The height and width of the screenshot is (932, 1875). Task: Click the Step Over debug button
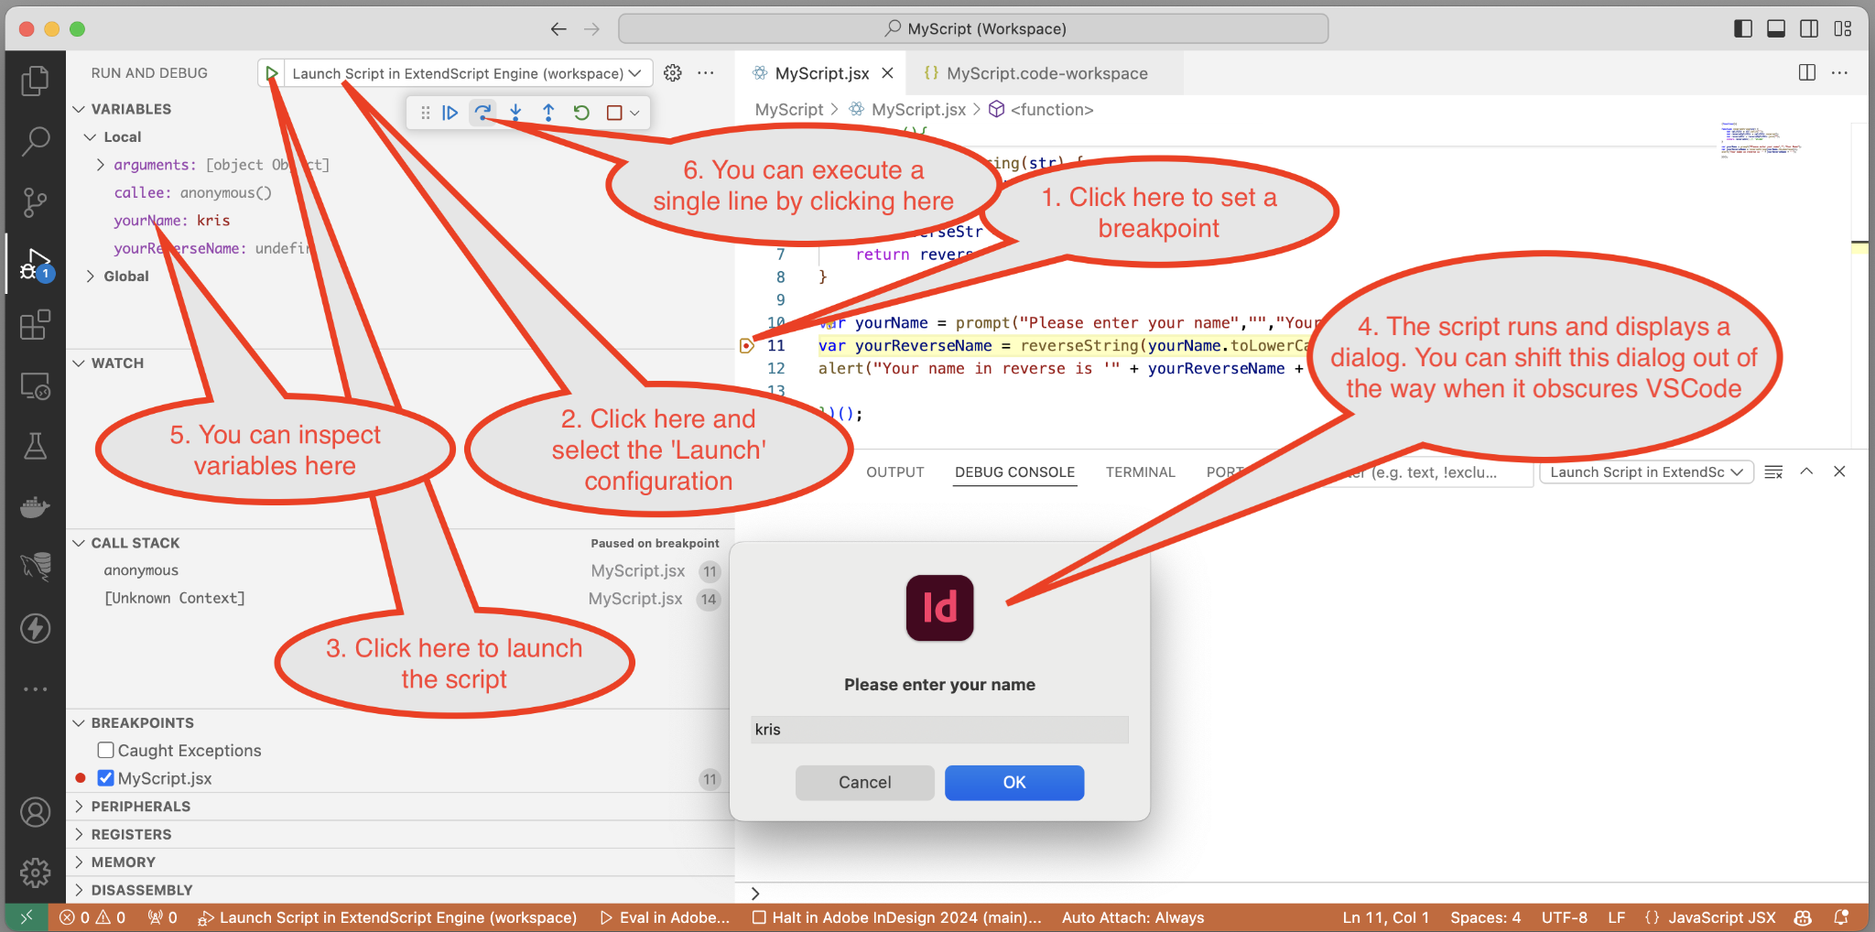[x=482, y=113]
